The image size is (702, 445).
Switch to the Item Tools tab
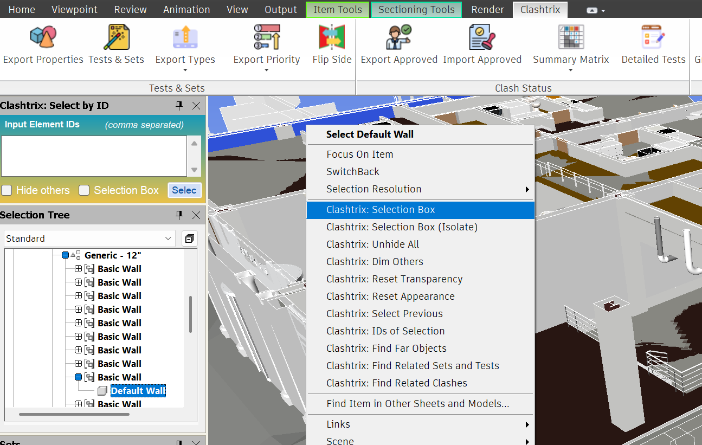(x=337, y=10)
